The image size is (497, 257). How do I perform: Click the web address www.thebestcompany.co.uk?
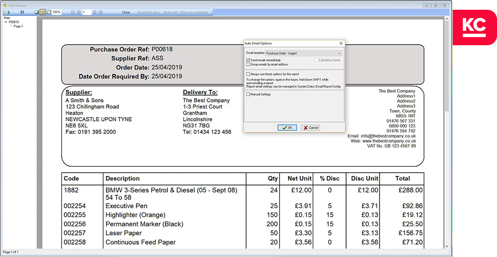pyautogui.click(x=389, y=141)
